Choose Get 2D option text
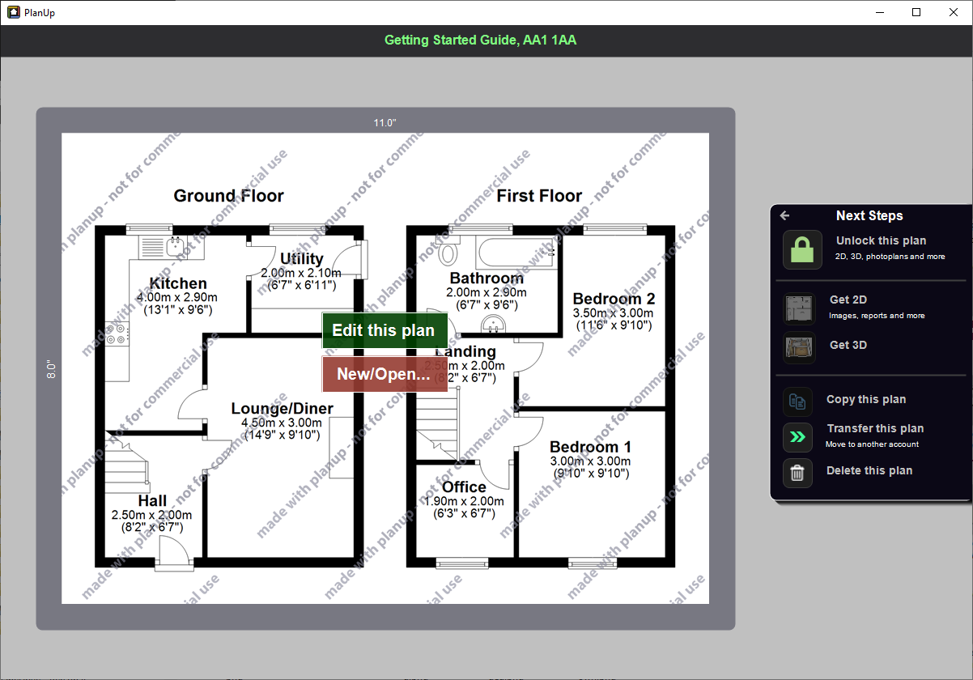Image resolution: width=973 pixels, height=680 pixels. coord(848,300)
